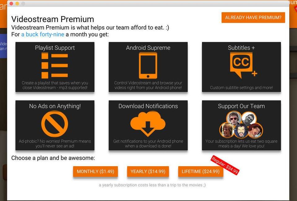Click the 'Download Notifications' card title
The image size is (297, 201).
148,106
